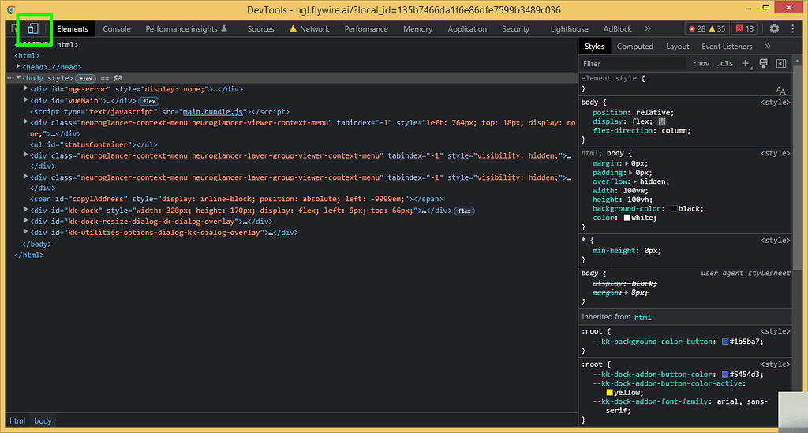The width and height of the screenshot is (808, 433).
Task: Toggle the :hov element state panel
Action: click(x=701, y=63)
